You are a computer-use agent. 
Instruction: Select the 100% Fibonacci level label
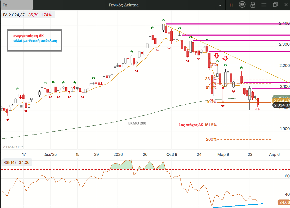pyautogui.click(x=211, y=102)
